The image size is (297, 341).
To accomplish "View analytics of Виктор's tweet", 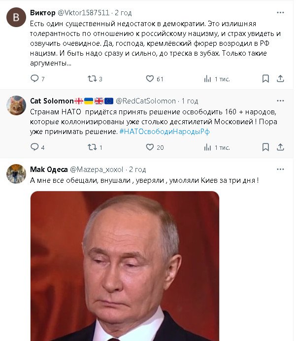I will tap(208, 78).
